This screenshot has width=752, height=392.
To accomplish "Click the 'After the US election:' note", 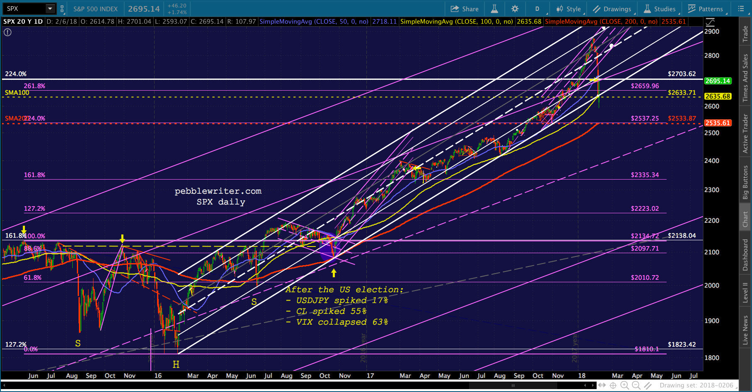I will coord(344,290).
